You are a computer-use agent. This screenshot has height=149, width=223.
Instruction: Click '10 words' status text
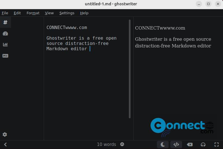[106, 144]
